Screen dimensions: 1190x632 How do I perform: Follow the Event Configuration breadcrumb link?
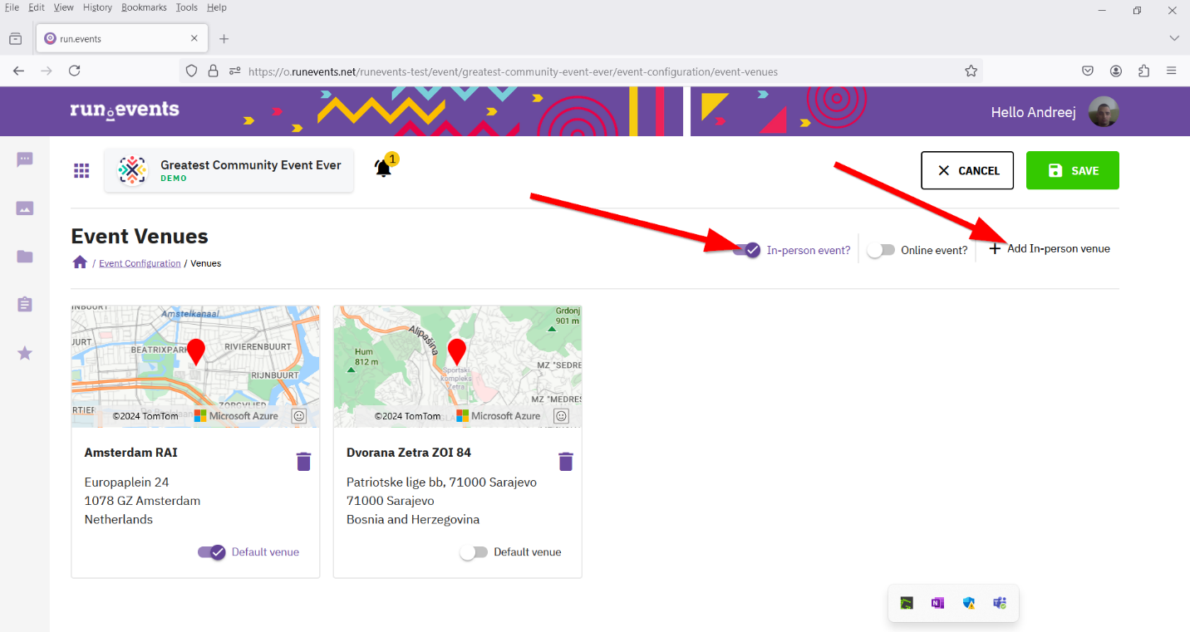(140, 263)
